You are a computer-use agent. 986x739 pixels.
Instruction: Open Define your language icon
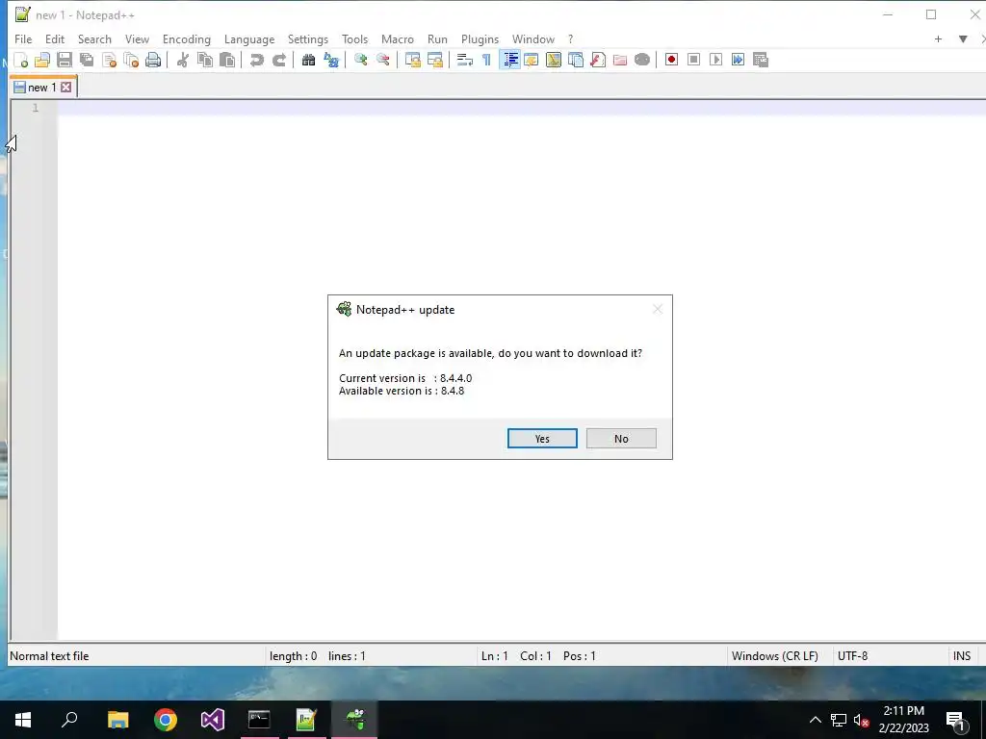point(532,60)
